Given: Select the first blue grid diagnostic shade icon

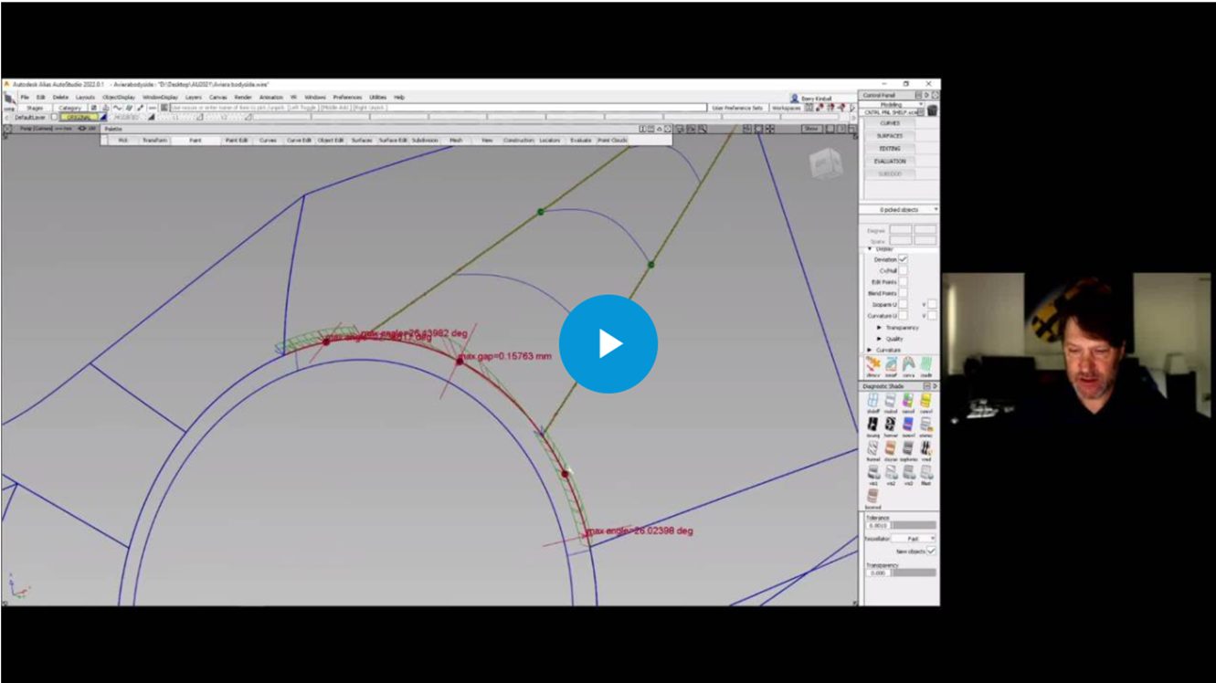Looking at the screenshot, I should pos(872,402).
